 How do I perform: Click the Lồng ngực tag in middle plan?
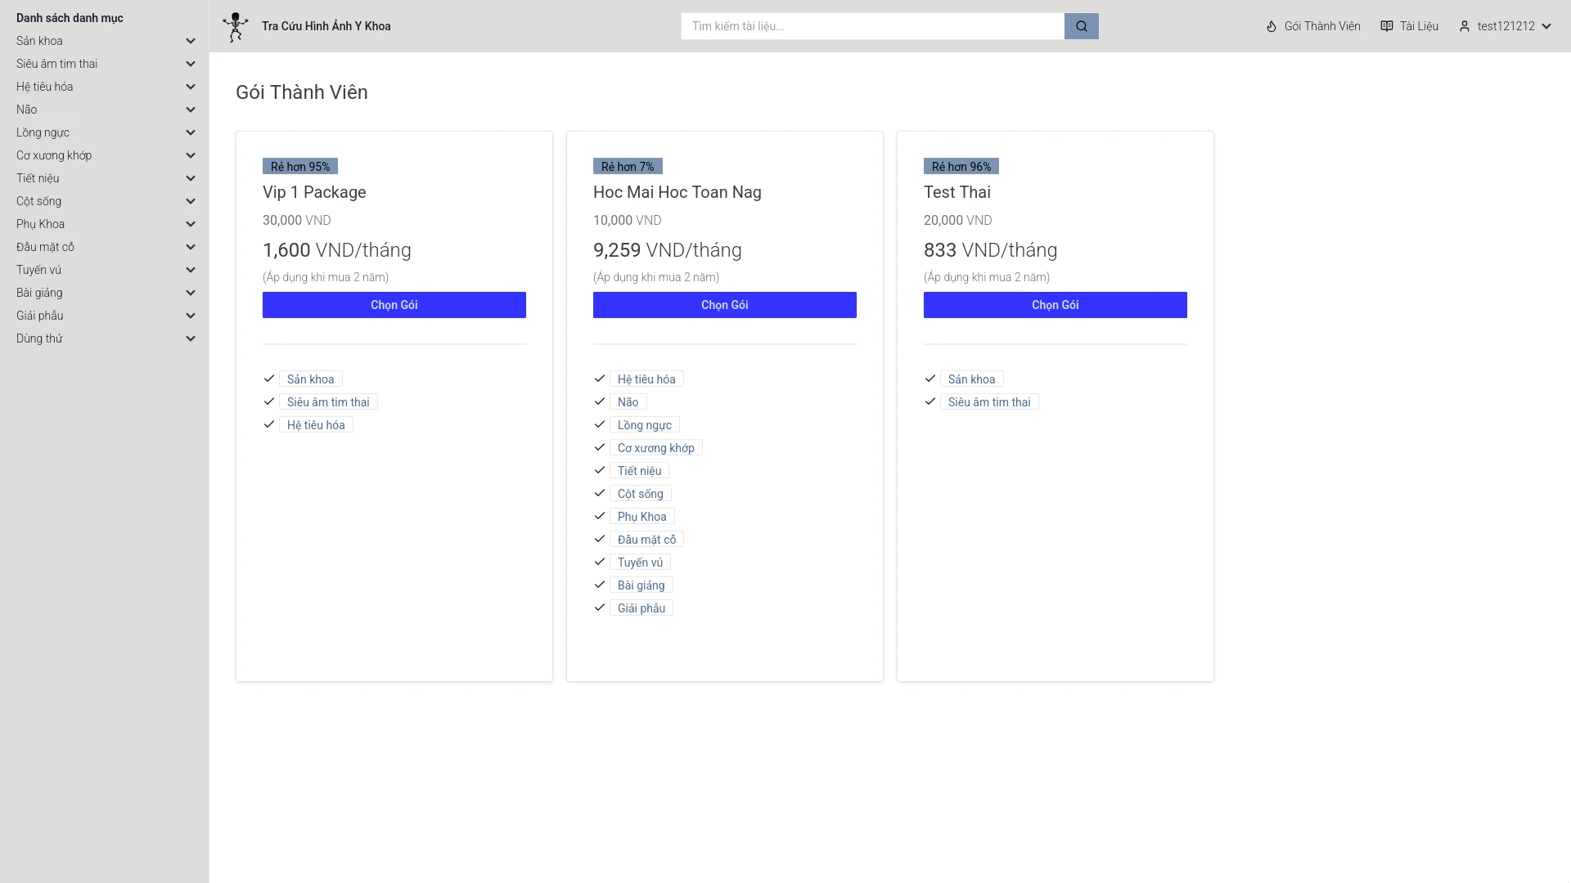pyautogui.click(x=644, y=425)
